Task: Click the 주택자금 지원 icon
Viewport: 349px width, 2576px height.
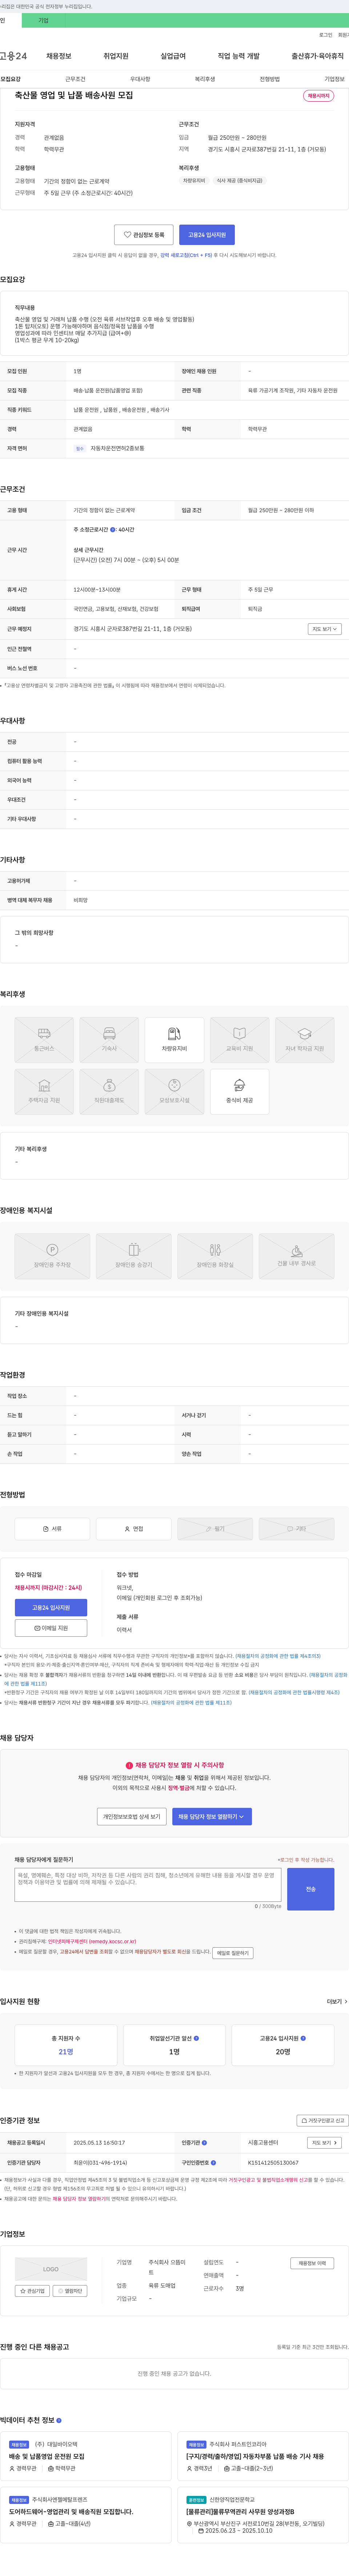Action: (44, 1092)
